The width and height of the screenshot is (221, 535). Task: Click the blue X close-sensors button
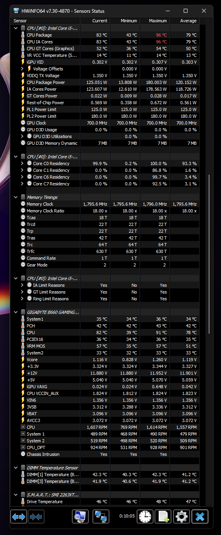[x=200, y=516]
